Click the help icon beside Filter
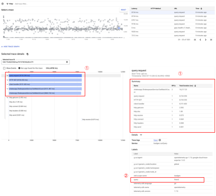 tap(3, 3)
